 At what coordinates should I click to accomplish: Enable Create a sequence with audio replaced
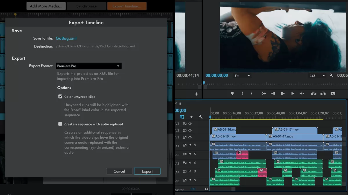click(60, 124)
